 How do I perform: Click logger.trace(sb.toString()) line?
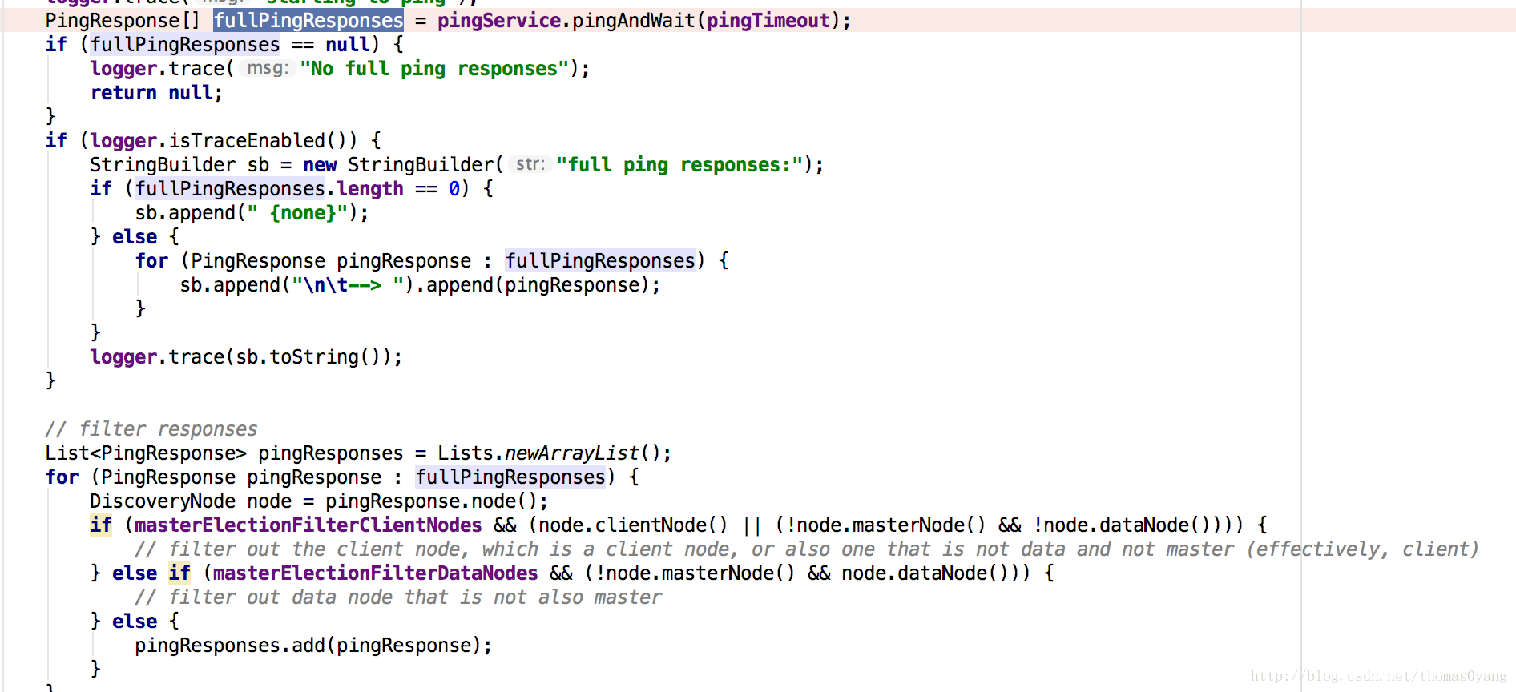246,357
